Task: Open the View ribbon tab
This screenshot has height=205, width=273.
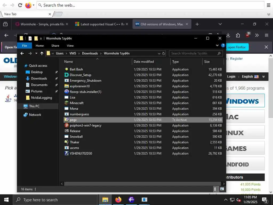Action: [x=70, y=46]
